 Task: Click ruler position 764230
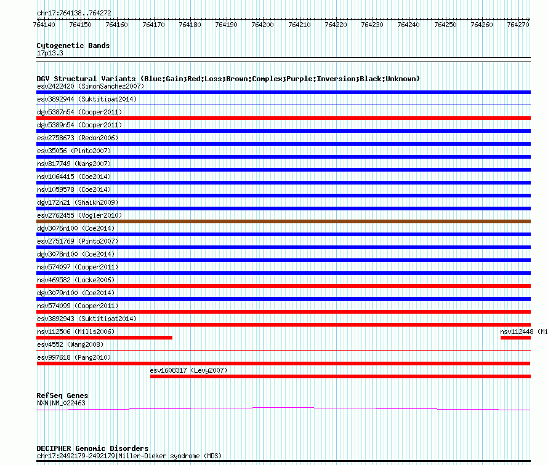pos(372,25)
